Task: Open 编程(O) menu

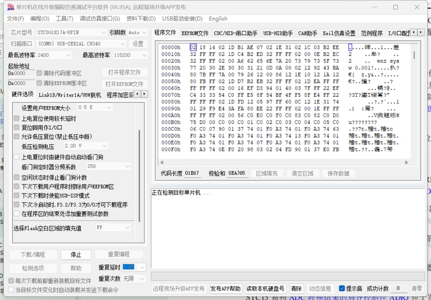Action: [x=40, y=19]
